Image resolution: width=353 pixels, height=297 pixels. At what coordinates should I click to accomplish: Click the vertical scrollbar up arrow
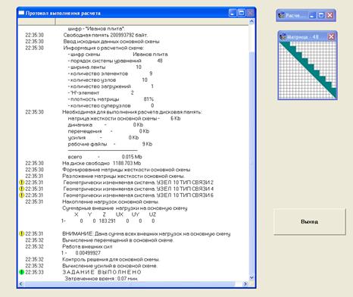251,22
